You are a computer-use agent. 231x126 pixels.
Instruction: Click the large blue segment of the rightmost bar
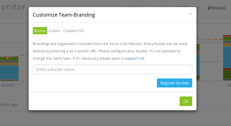pos(227,57)
